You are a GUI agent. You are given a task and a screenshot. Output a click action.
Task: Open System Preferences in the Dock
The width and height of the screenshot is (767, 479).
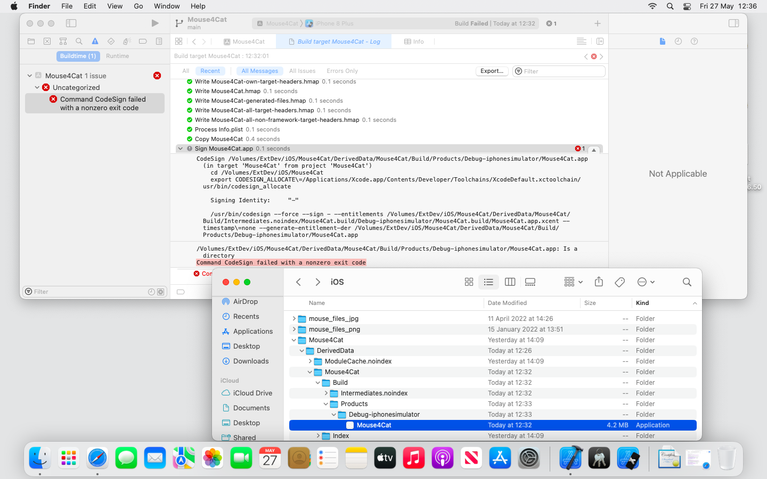tap(529, 458)
